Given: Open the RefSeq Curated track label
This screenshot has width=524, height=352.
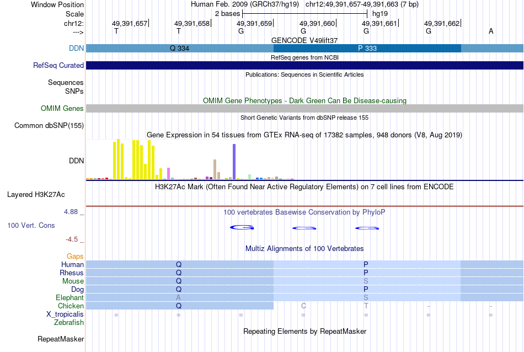Looking at the screenshot, I should (x=58, y=65).
